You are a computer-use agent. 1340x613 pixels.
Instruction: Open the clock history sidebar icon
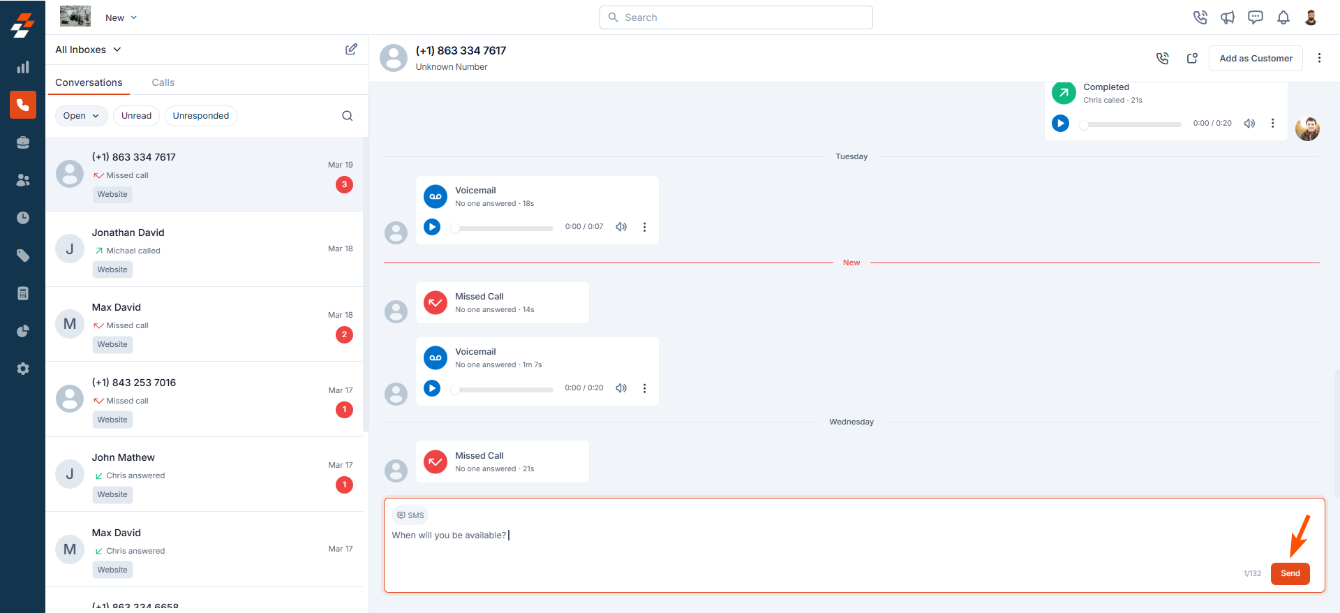click(23, 218)
